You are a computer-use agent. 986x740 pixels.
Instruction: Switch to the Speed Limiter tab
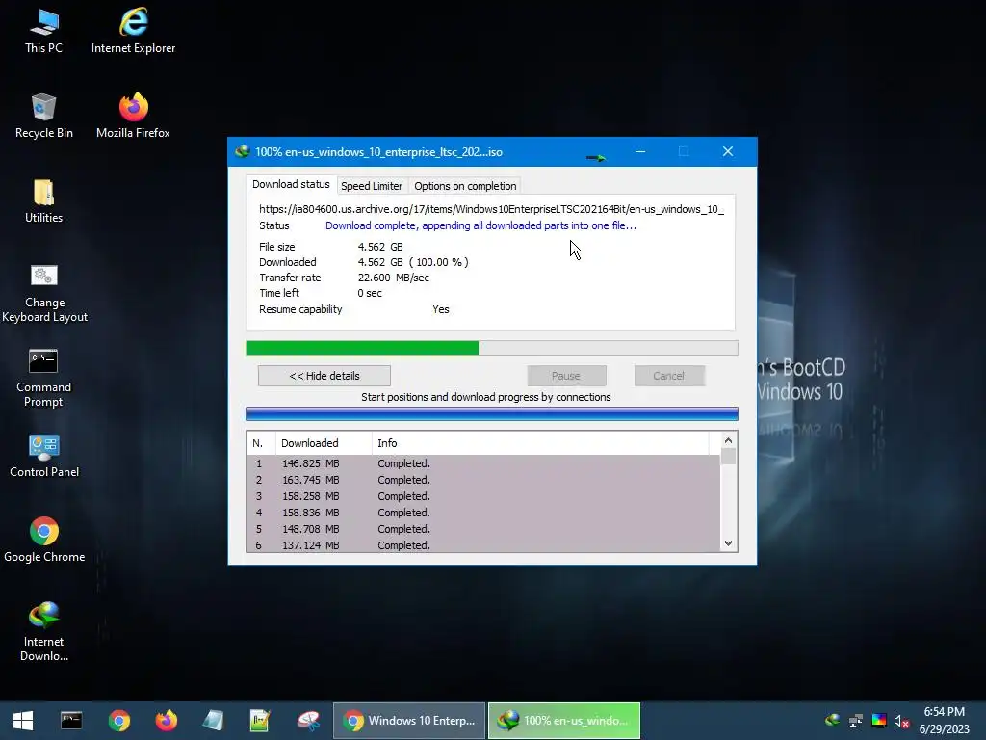372,186
